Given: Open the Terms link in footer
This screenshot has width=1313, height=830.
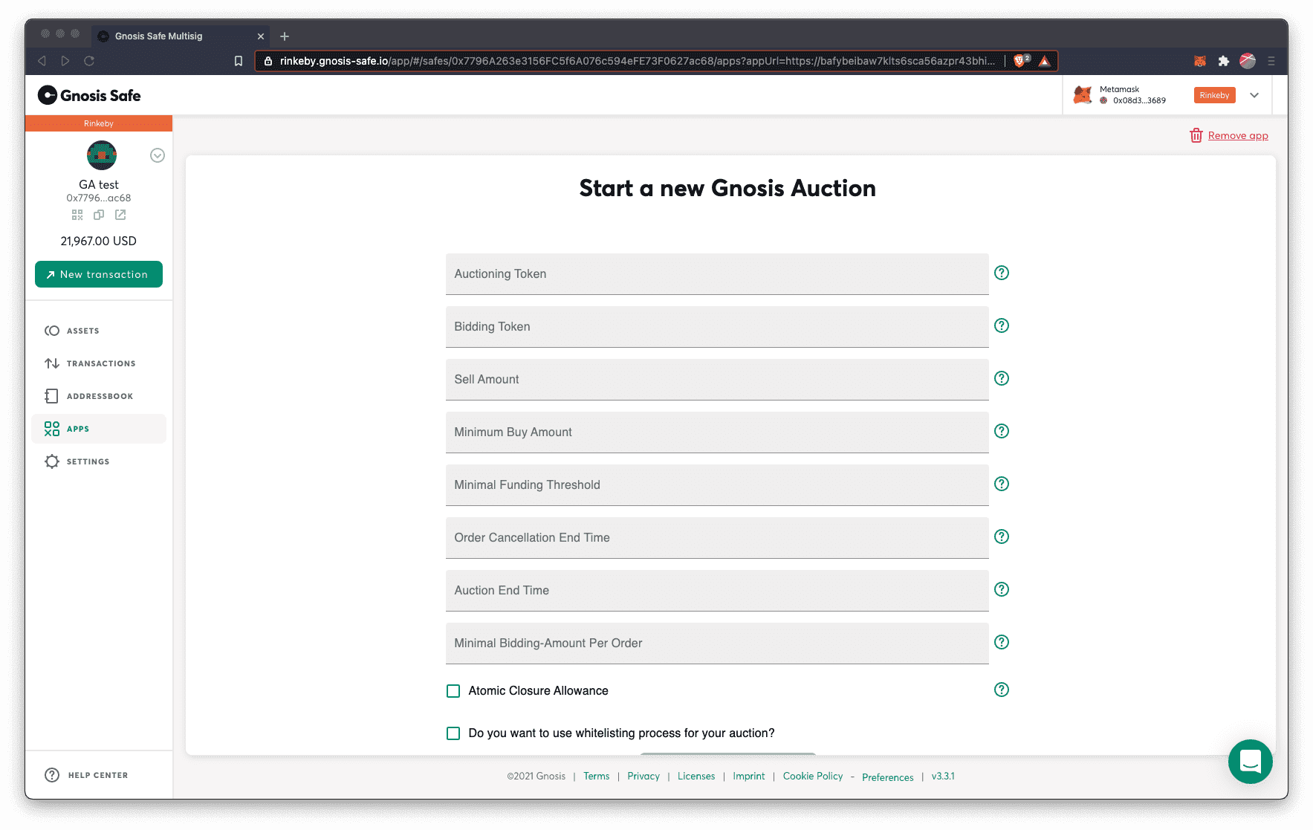Looking at the screenshot, I should (x=596, y=776).
